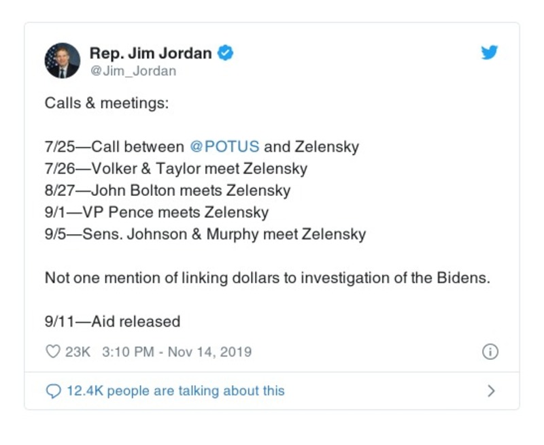Click the blue verified badge

click(226, 52)
